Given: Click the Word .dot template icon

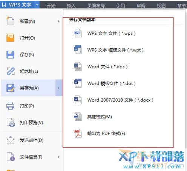Looking at the screenshot, I should pos(78,83).
